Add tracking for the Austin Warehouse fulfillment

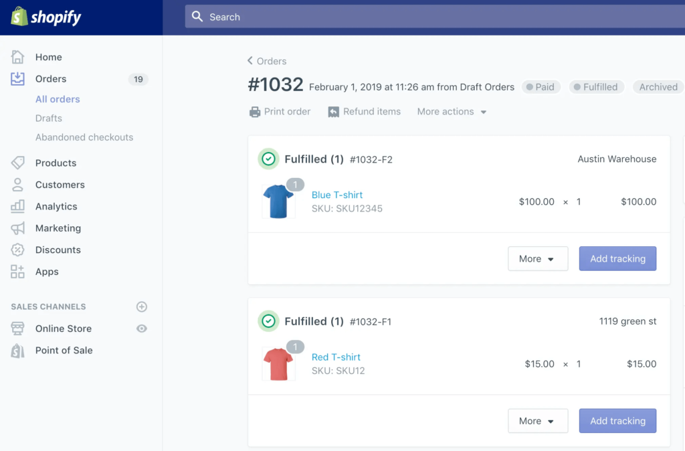pos(617,258)
